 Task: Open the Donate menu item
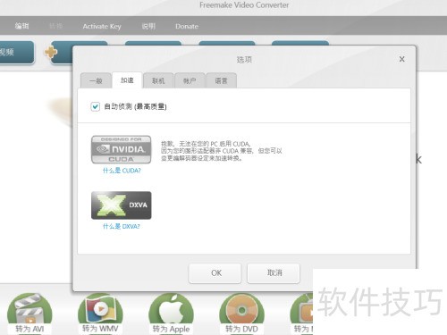click(x=187, y=26)
